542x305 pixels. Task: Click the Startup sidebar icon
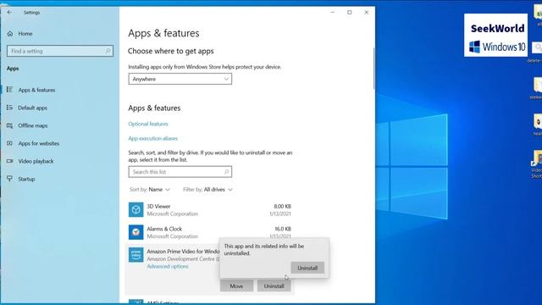coord(9,179)
